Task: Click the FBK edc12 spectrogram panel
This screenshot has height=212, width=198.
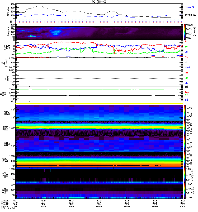Action: (x=99, y=175)
